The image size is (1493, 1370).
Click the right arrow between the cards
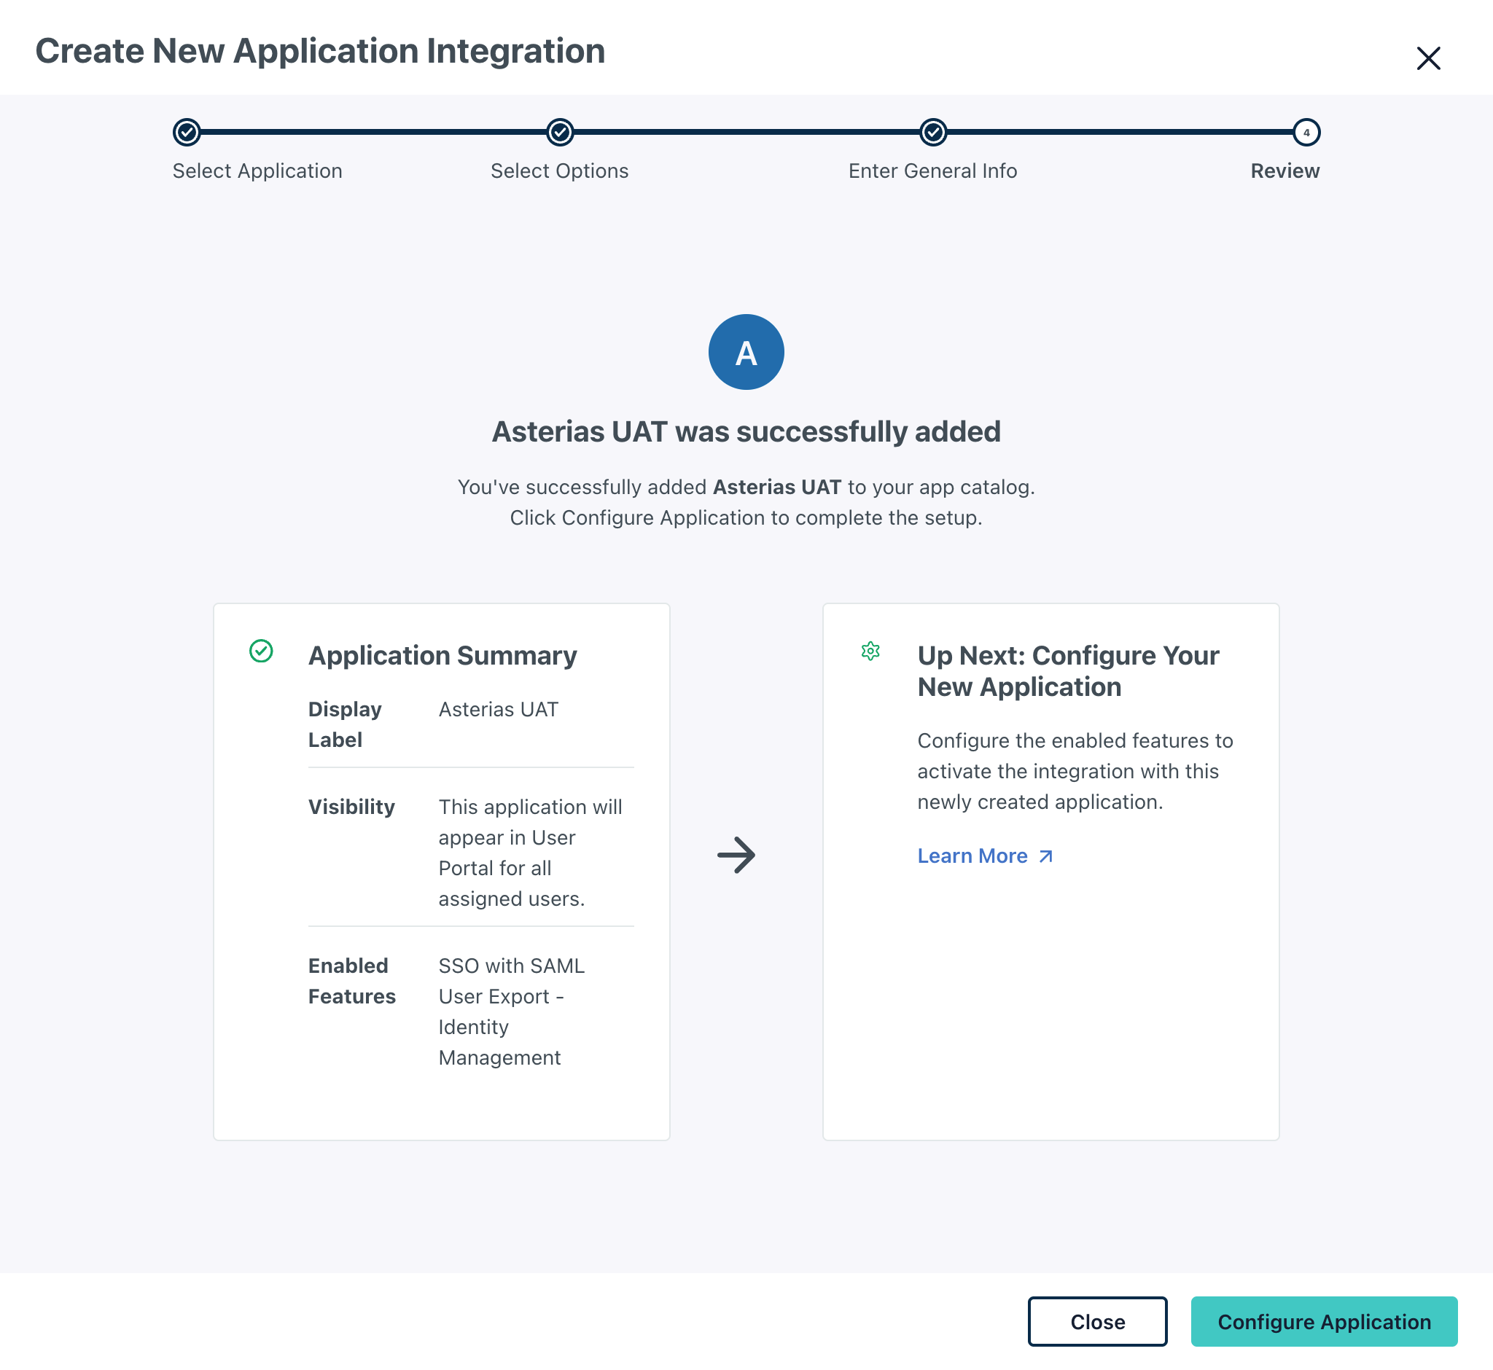click(736, 855)
